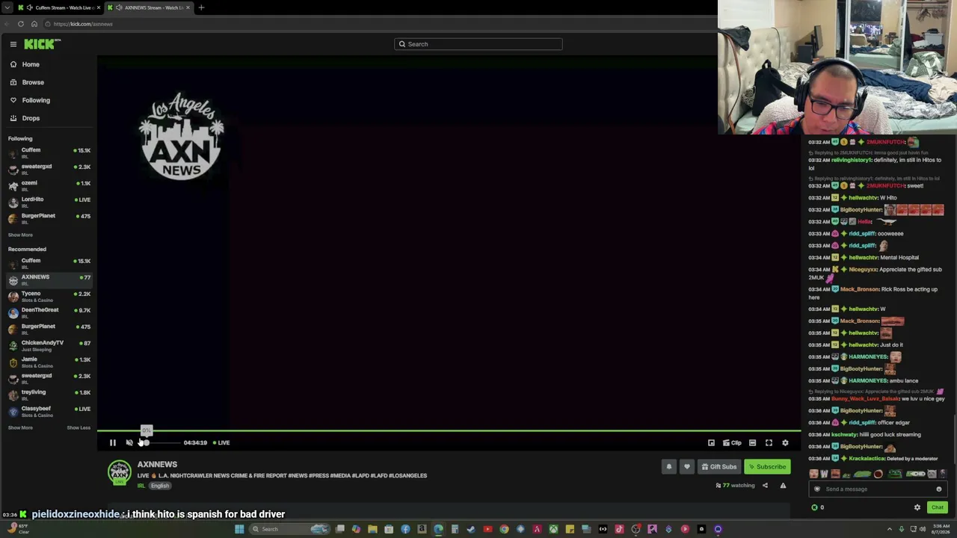Open DeenTheGreat in Recommended list
This screenshot has height=538, width=957.
coord(49,312)
